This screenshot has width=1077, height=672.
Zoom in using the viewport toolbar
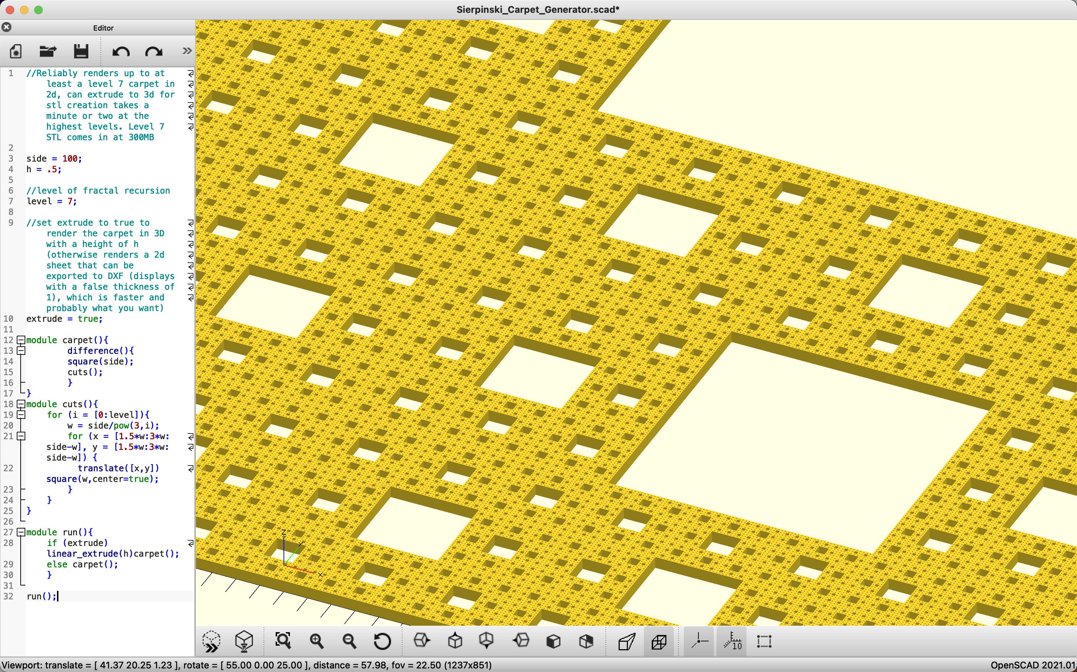[317, 641]
